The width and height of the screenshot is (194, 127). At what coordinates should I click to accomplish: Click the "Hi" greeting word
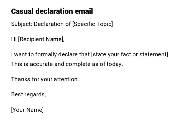(x=14, y=39)
